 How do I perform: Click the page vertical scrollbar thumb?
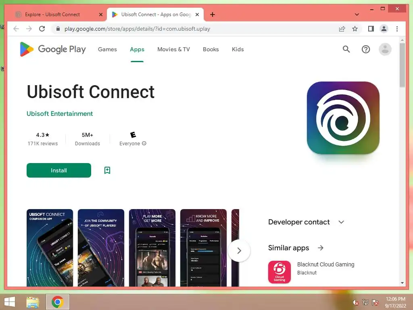pos(402,65)
